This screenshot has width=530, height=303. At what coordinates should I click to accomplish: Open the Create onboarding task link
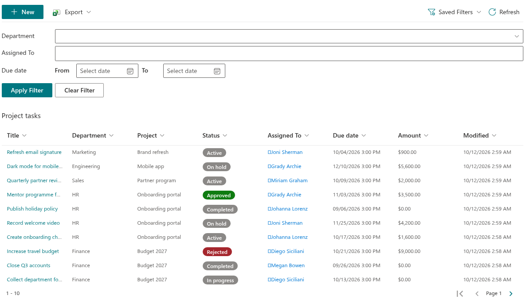click(34, 237)
